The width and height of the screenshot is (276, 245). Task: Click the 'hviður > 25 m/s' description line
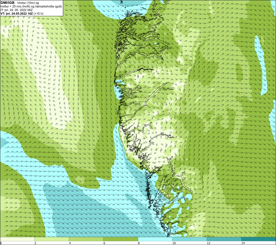[31, 7]
